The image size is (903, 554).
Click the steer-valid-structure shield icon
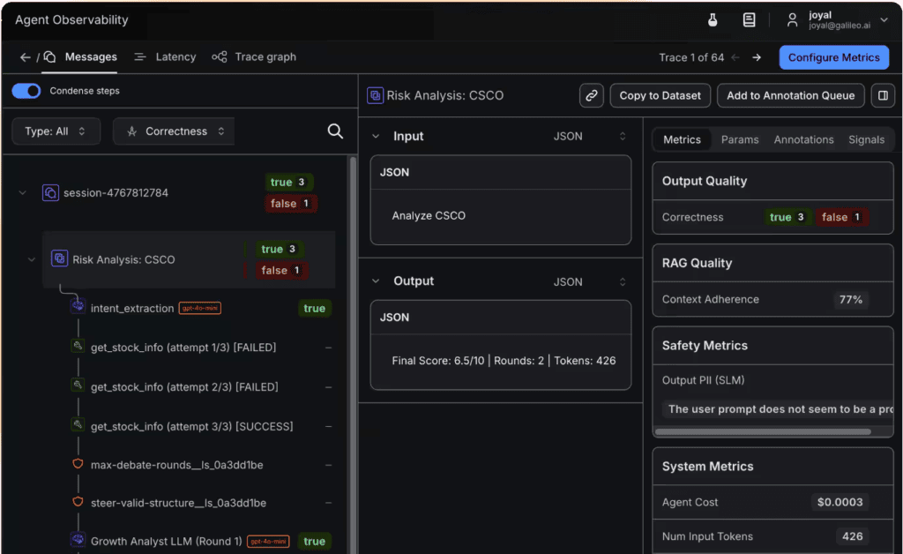pos(78,502)
